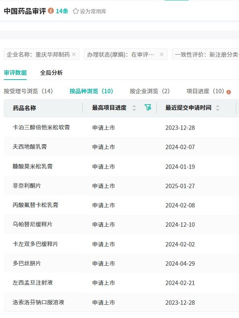Screen dimensions: 239x318
Task: Open the filter funnel on 最高项目进度
Action: [x=148, y=107]
